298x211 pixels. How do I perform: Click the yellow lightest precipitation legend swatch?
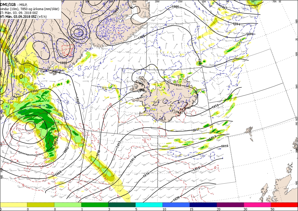13,205
